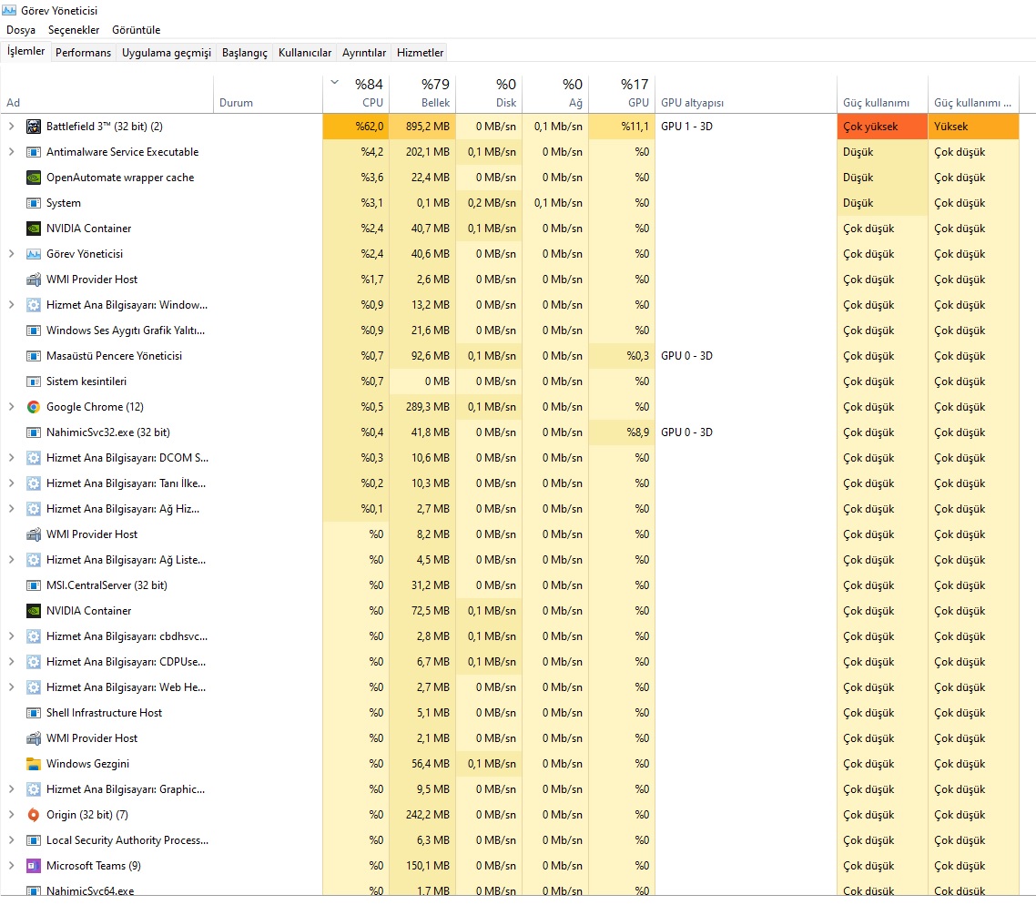This screenshot has width=1036, height=905.
Task: Sort by the CPU column header
Action: (356, 93)
